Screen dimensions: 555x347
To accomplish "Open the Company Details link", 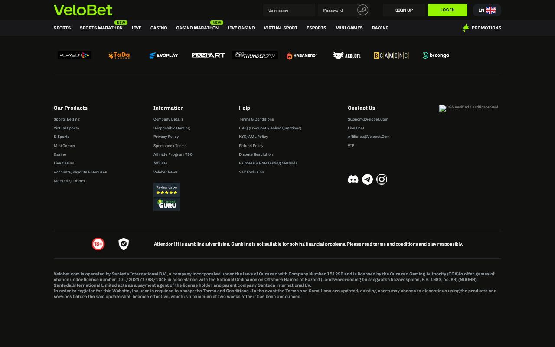I will 168,119.
